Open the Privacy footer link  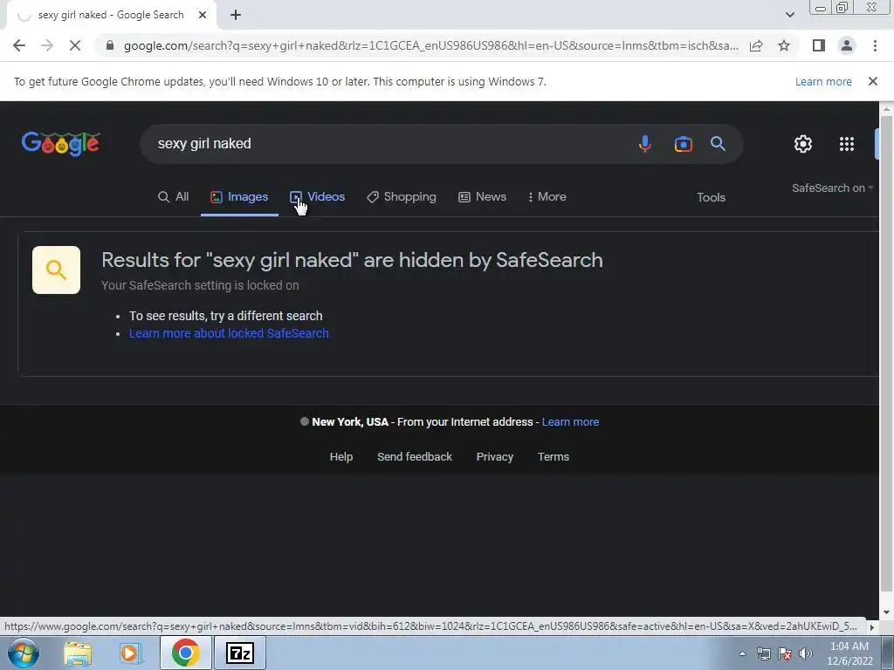[x=495, y=457]
